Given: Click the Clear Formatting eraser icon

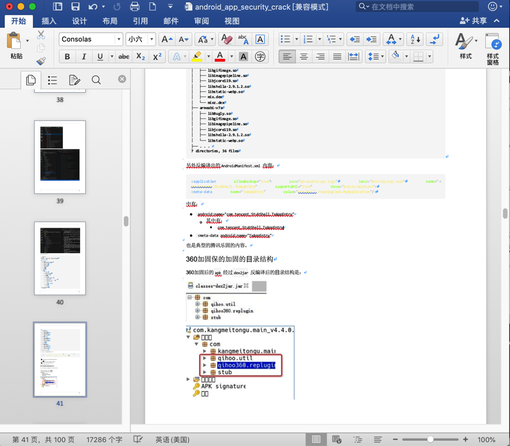Looking at the screenshot, I should pos(226,39).
